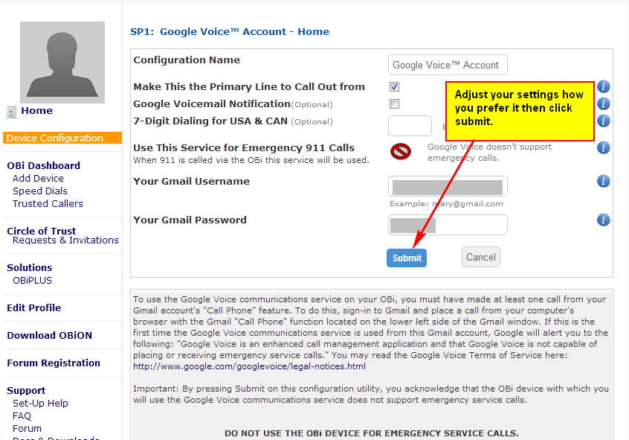The image size is (629, 440).
Task: Click the info icon for Gmail Username
Action: coord(603,181)
